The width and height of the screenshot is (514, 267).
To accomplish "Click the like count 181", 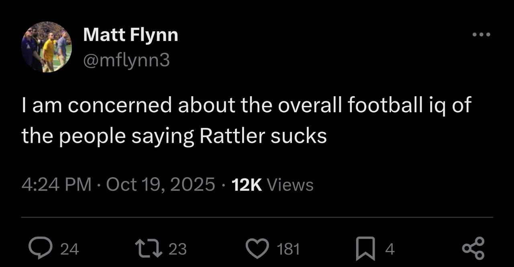I will [289, 249].
